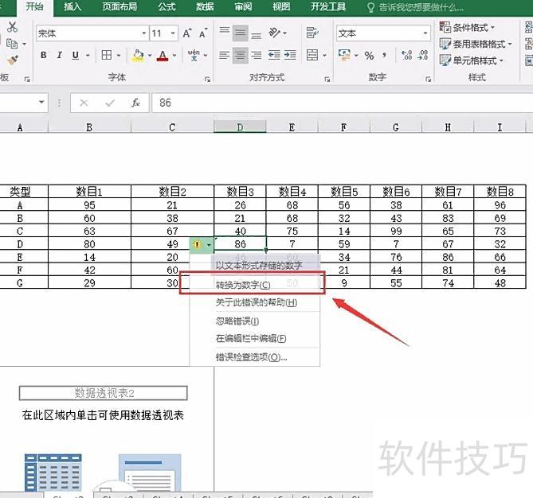This screenshot has height=498, width=533.
Task: Choose 关于此错误的帮助(H)
Action: click(254, 302)
